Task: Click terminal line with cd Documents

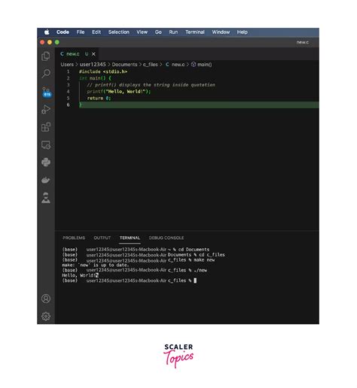Action: click(136, 250)
